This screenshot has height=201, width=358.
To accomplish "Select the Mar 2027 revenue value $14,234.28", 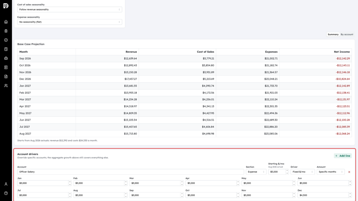I will click(130, 99).
